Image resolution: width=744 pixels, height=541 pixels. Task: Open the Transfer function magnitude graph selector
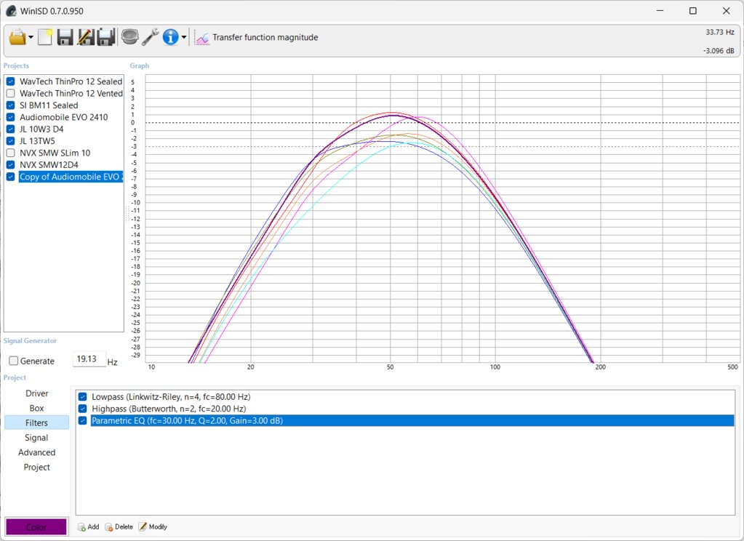pos(257,38)
